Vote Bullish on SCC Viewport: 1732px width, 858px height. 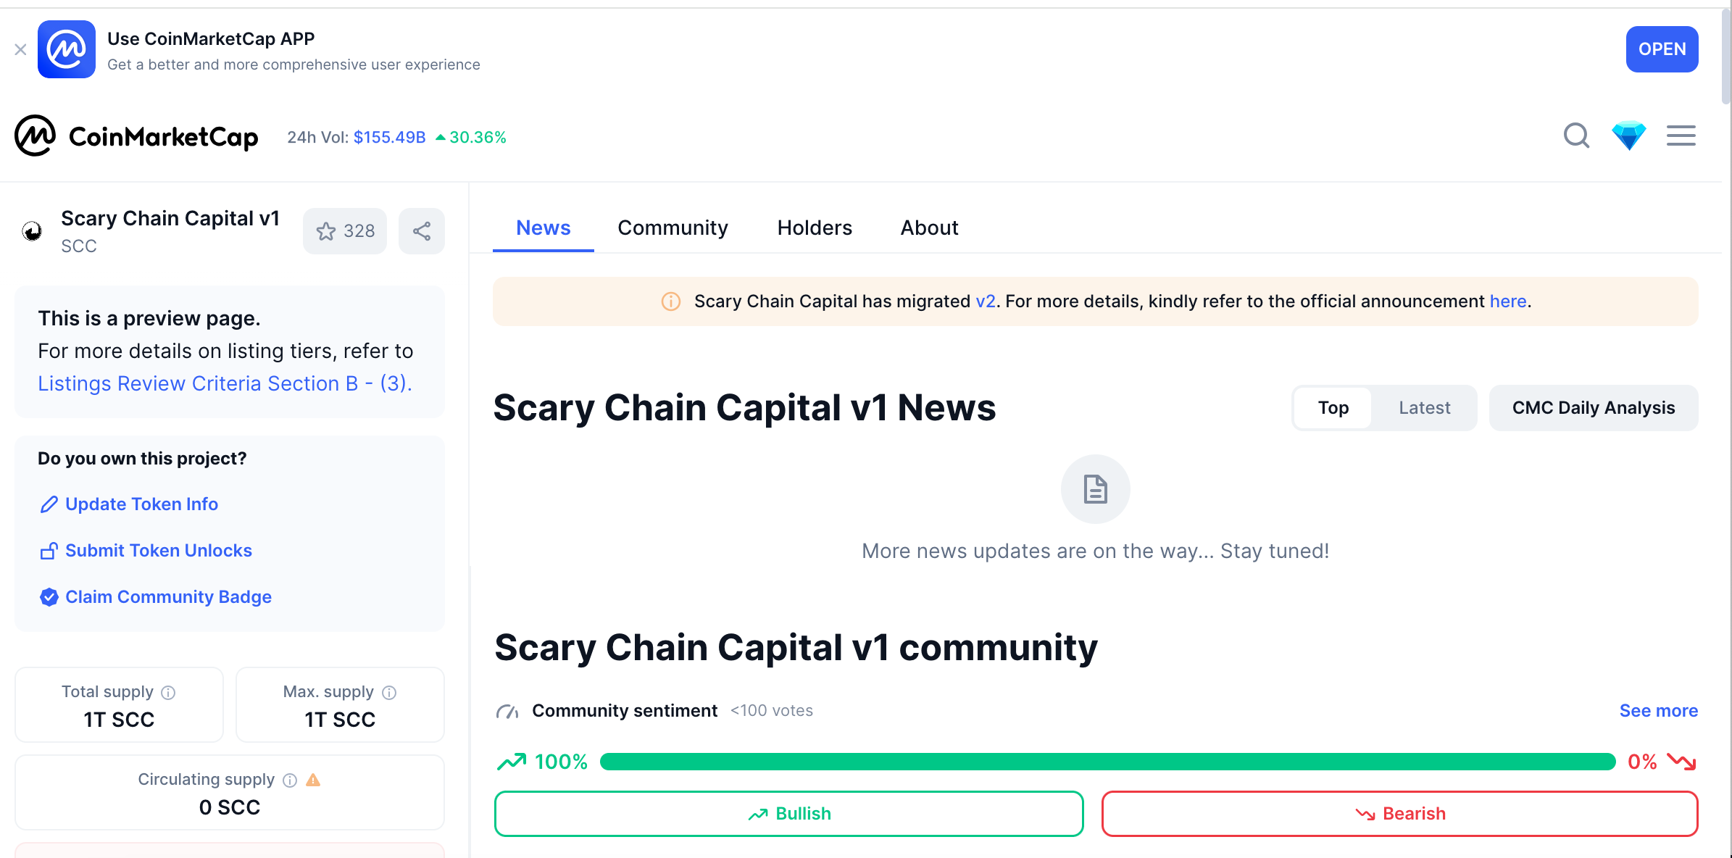(x=788, y=814)
